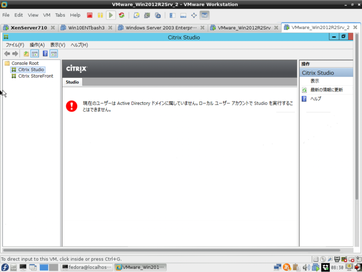Open VMware Tabs menu

60,15
